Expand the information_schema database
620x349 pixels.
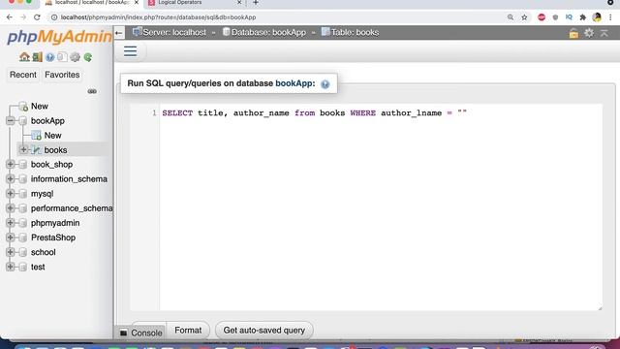[x=11, y=178]
